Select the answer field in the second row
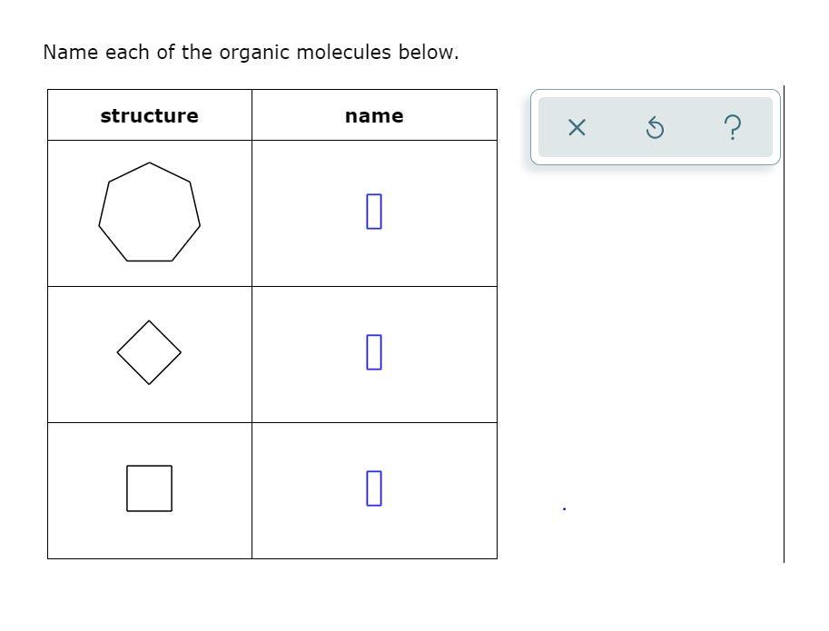 pyautogui.click(x=373, y=352)
